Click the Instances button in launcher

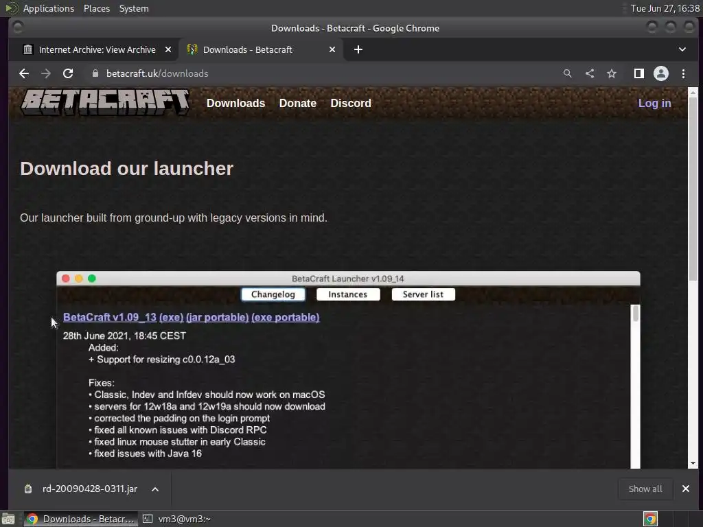348,294
